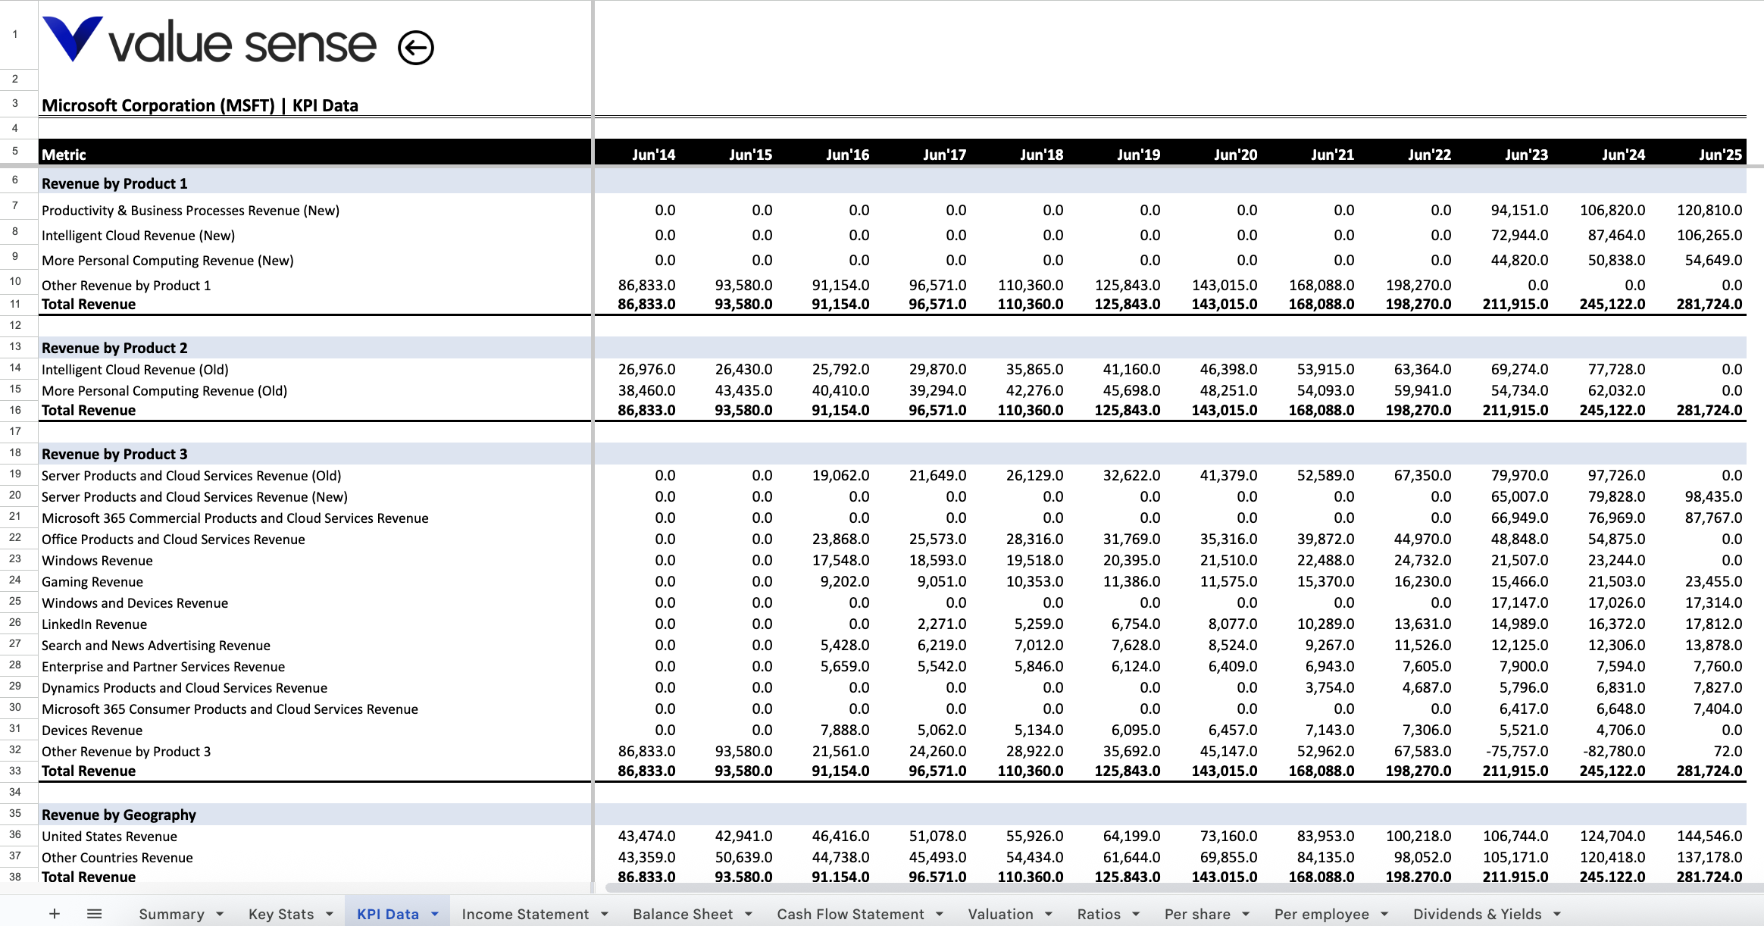Expand the Key Stats tab menu arrow
Image resolution: width=1764 pixels, height=926 pixels.
click(330, 914)
